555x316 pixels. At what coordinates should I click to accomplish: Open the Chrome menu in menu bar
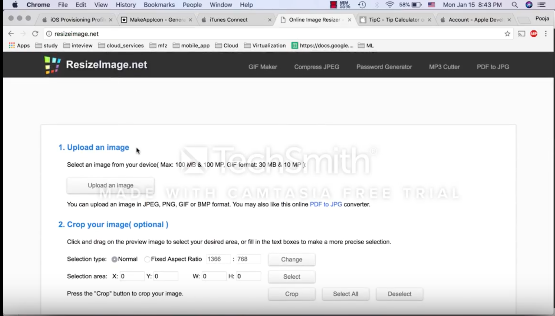pos(38,5)
